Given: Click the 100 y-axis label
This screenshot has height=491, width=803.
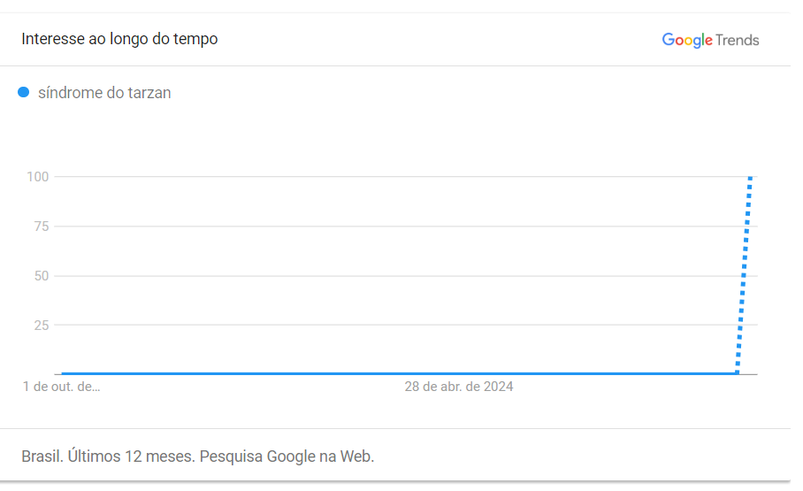Looking at the screenshot, I should click(37, 177).
